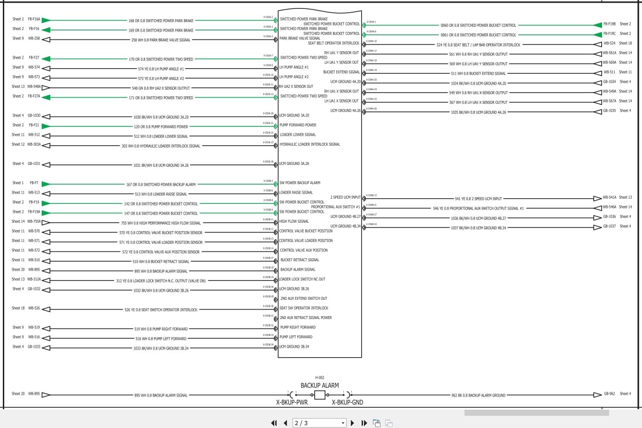Click the "HYDRAULIC LOADER INTERLOCK SIGNAL" pin label
This screenshot has width=642, height=428.
tap(310, 145)
